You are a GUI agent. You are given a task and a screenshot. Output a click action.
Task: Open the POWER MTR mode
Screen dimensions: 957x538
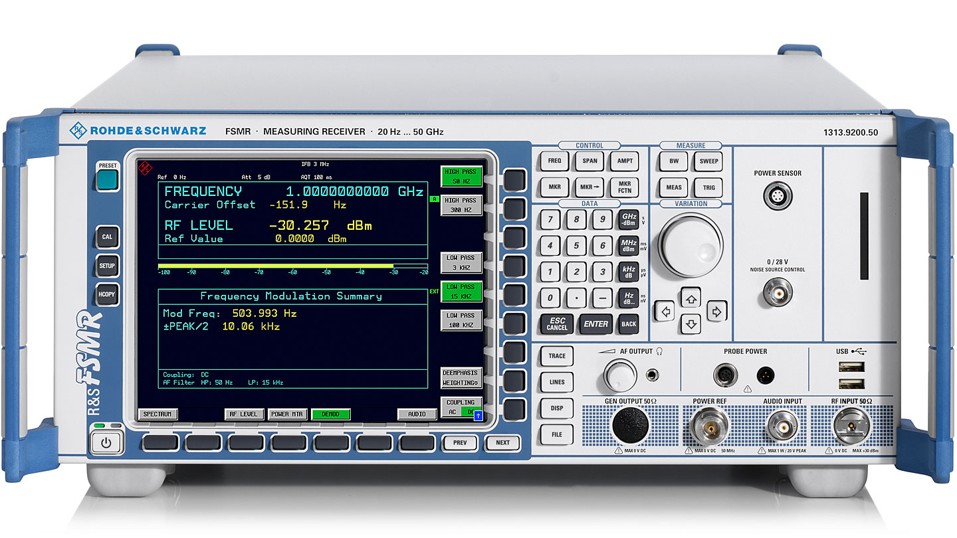click(x=288, y=414)
